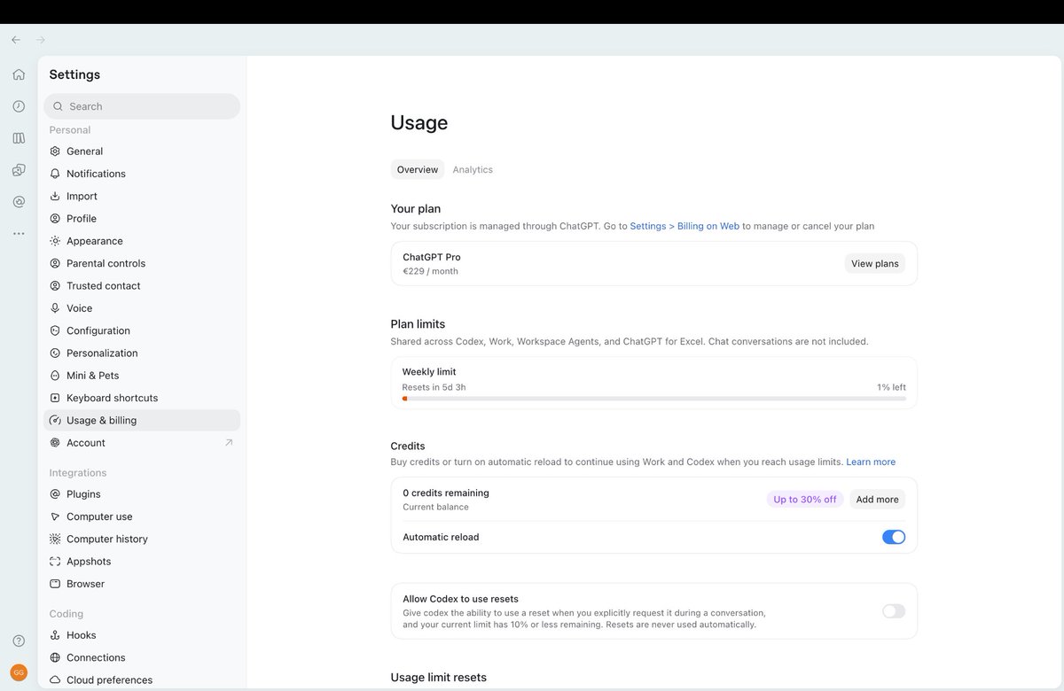This screenshot has width=1064, height=691.
Task: Focus the settings Search field
Action: pyautogui.click(x=142, y=106)
